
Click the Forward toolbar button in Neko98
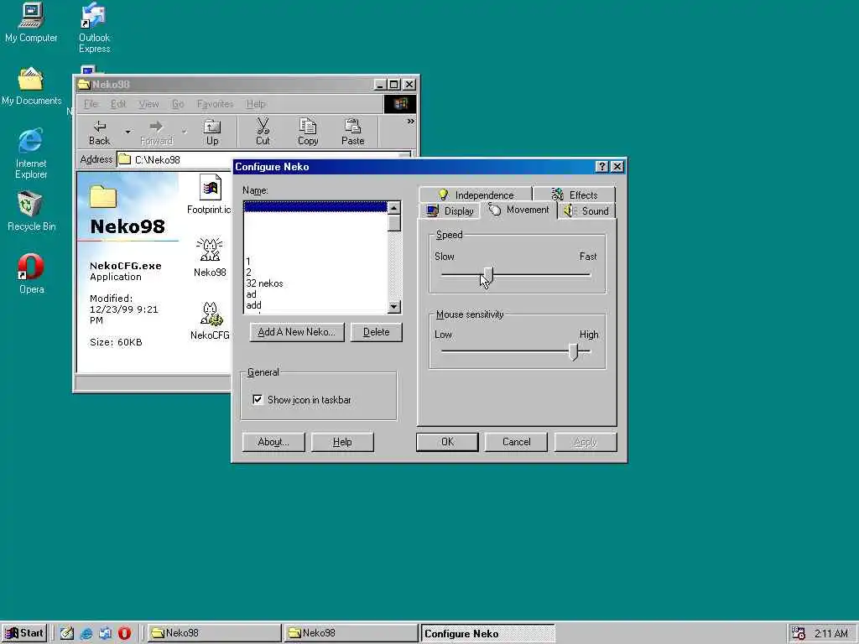click(157, 132)
